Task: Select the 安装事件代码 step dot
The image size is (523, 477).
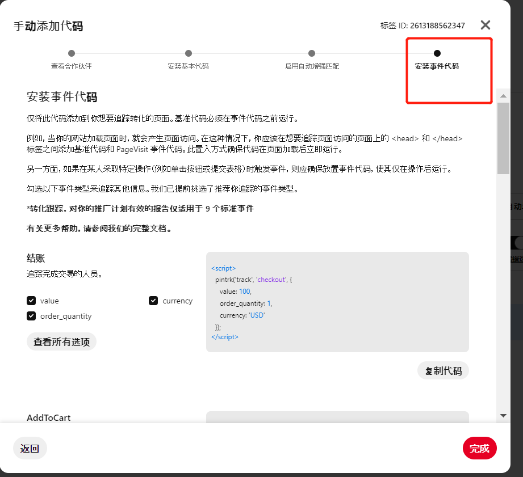Action: click(437, 53)
